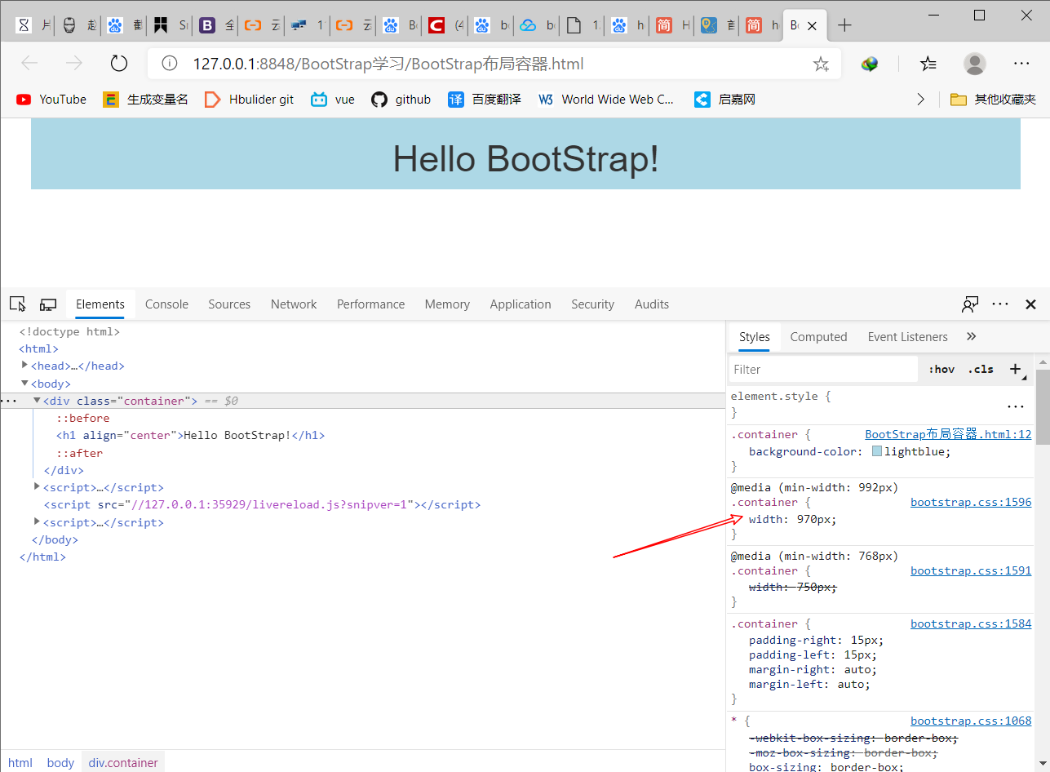Viewport: 1050px width, 772px height.
Task: Open the 生成变量名 bookmark
Action: pos(145,100)
